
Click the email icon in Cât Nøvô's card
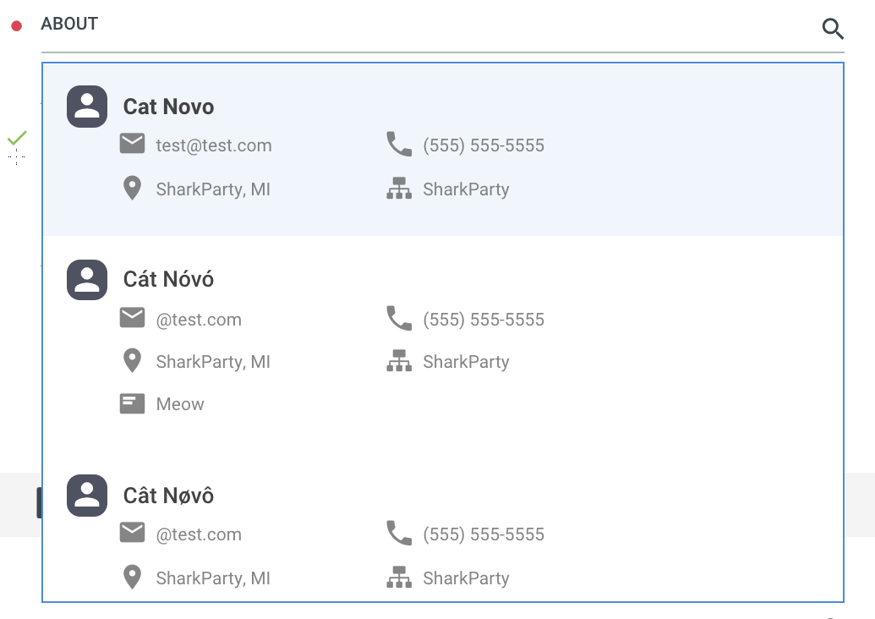pyautogui.click(x=132, y=533)
